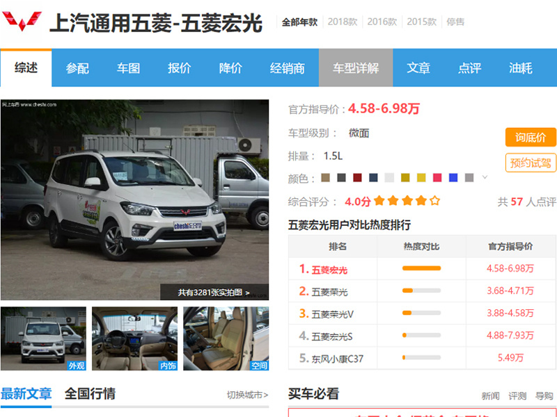Open 导购 under 买车必看
The image size is (557, 417).
544,395
